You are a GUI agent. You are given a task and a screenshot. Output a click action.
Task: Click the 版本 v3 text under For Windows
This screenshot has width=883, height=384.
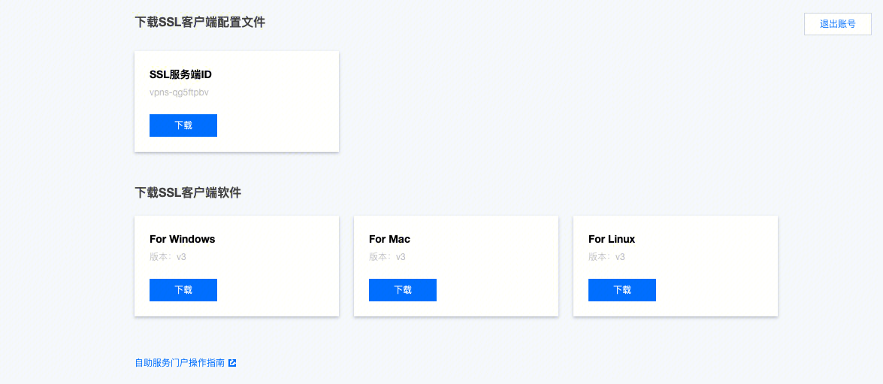(x=168, y=257)
